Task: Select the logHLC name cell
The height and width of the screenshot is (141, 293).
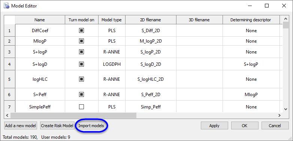Action: click(40, 79)
